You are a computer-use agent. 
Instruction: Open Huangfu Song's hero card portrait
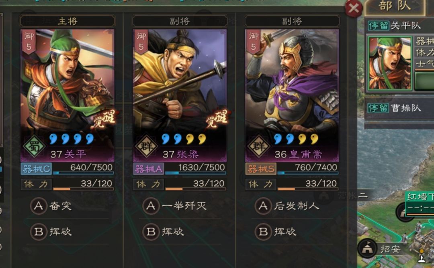coord(292,95)
